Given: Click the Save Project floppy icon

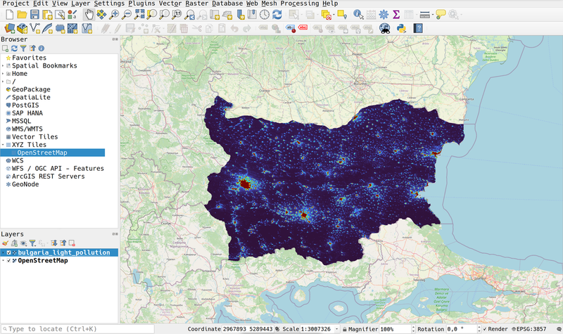Looking at the screenshot, I should point(34,14).
